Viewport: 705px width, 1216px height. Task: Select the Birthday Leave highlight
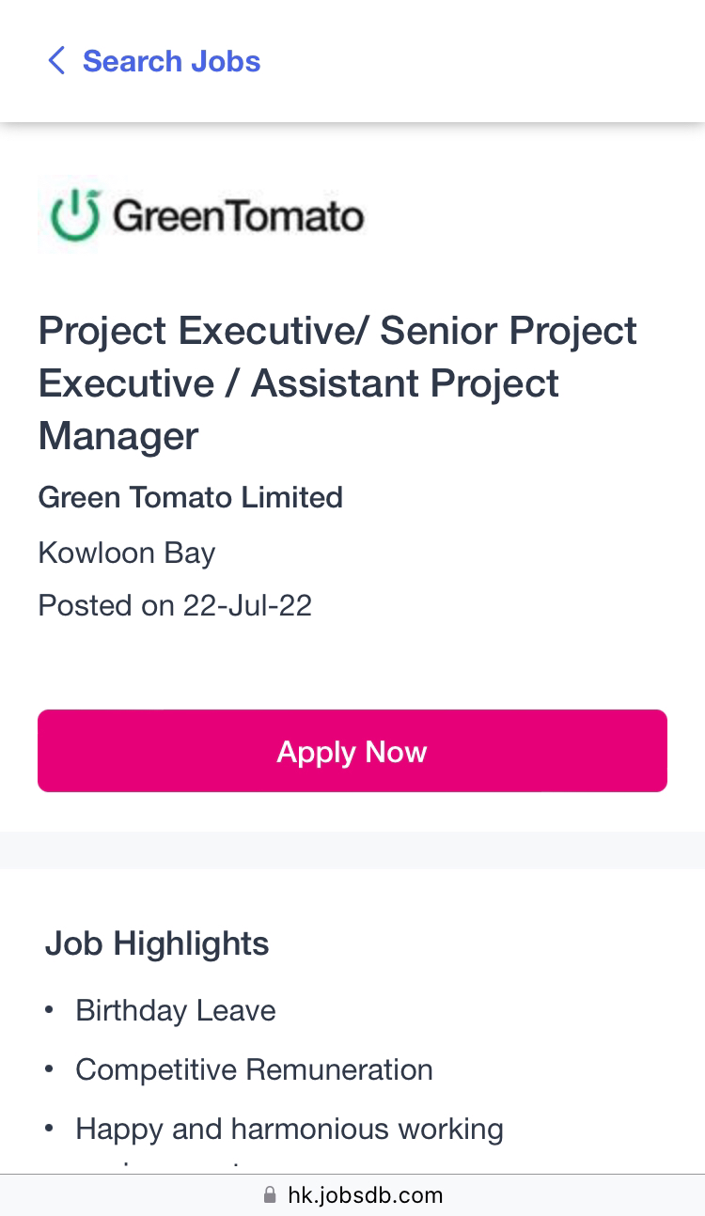pyautogui.click(x=176, y=1010)
